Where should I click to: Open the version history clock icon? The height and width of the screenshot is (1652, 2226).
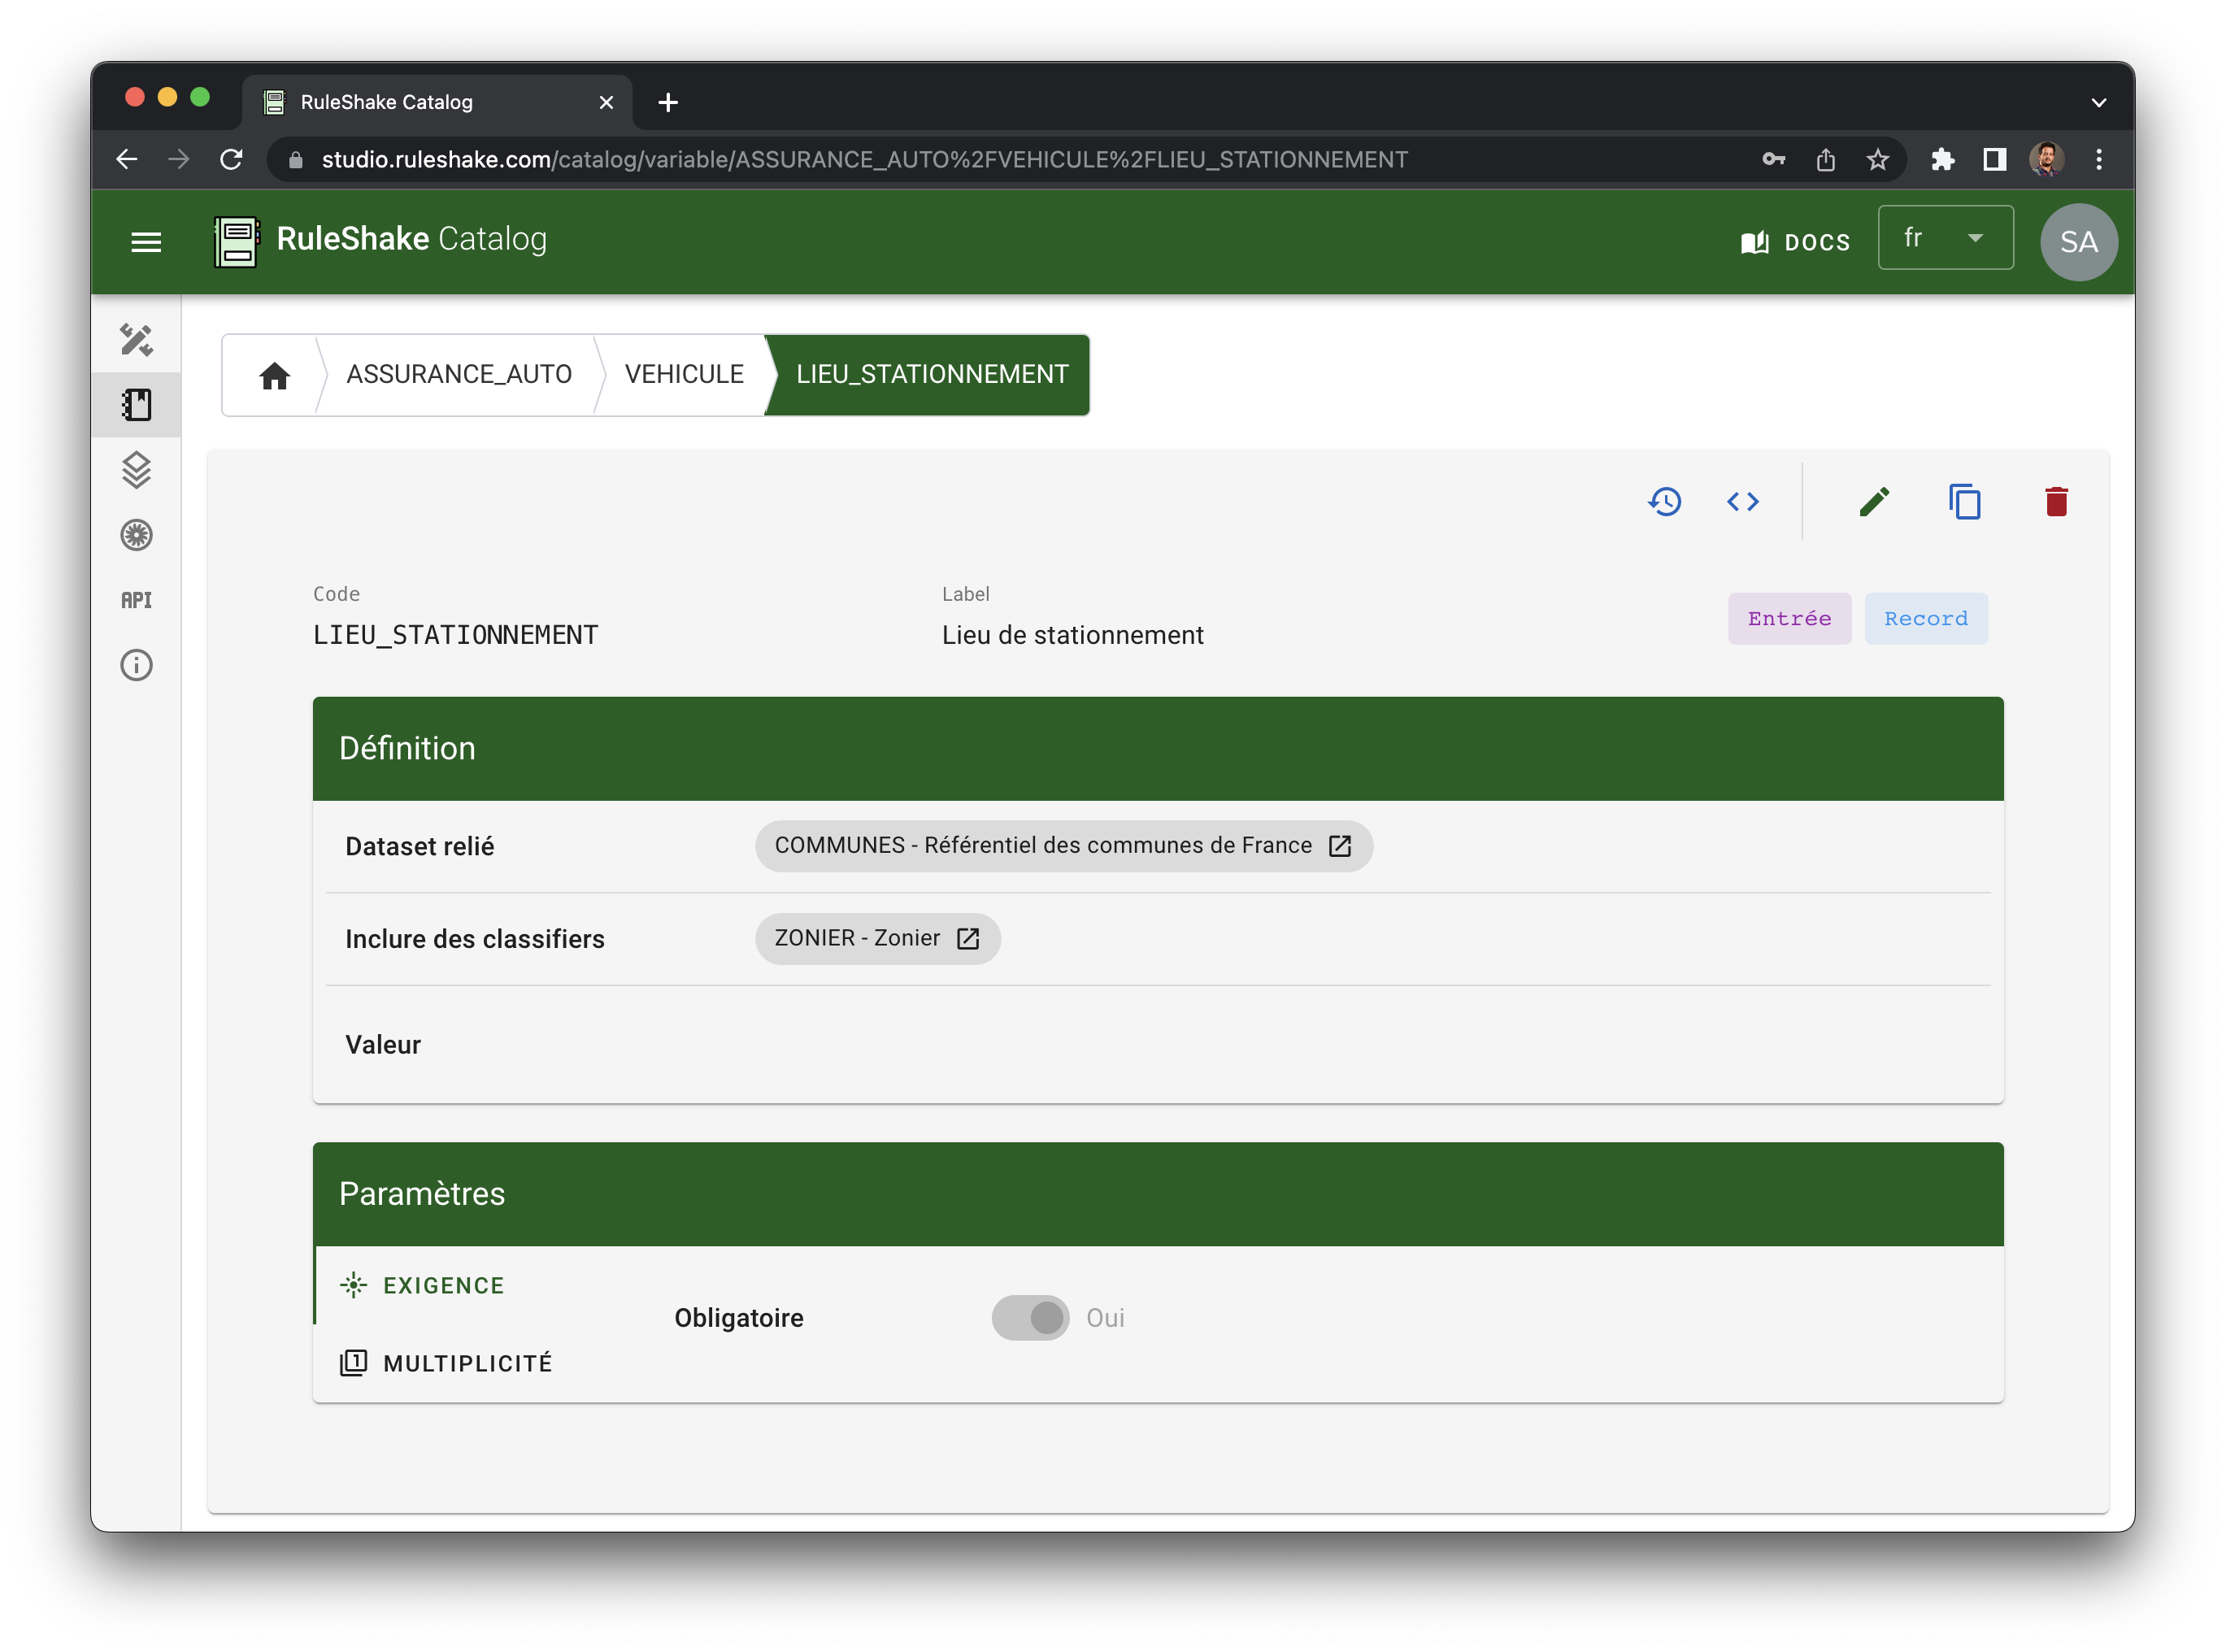1664,502
